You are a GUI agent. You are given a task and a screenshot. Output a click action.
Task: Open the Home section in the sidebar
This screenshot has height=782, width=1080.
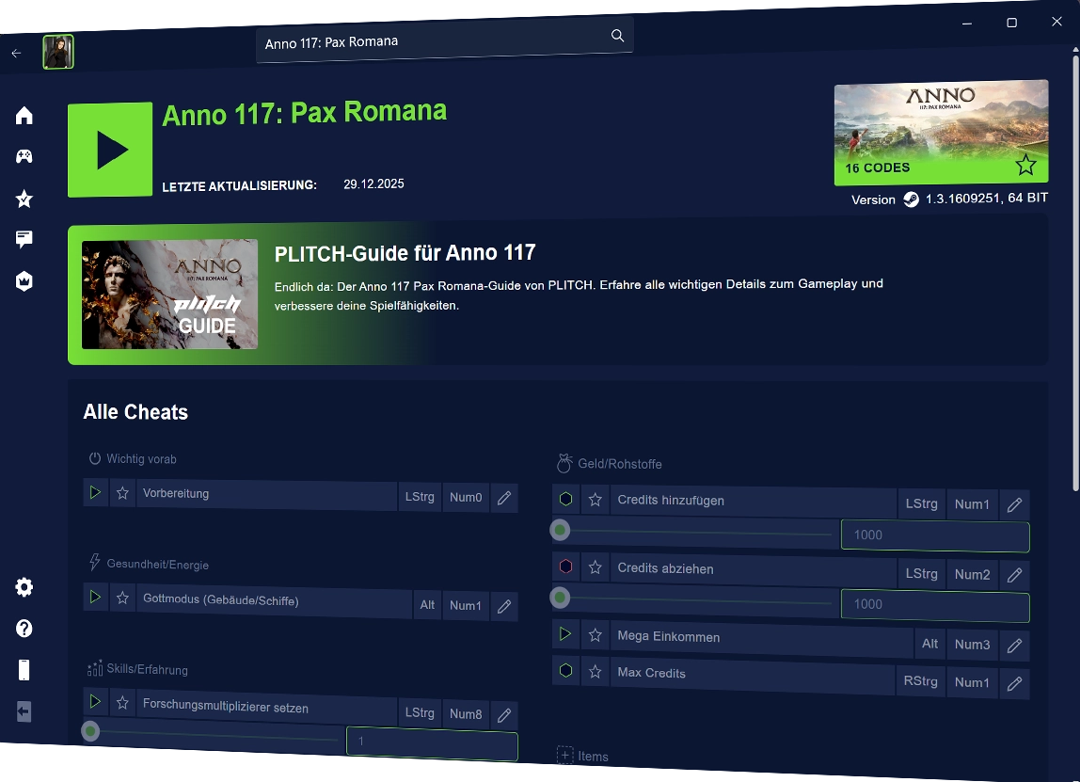pyautogui.click(x=24, y=114)
